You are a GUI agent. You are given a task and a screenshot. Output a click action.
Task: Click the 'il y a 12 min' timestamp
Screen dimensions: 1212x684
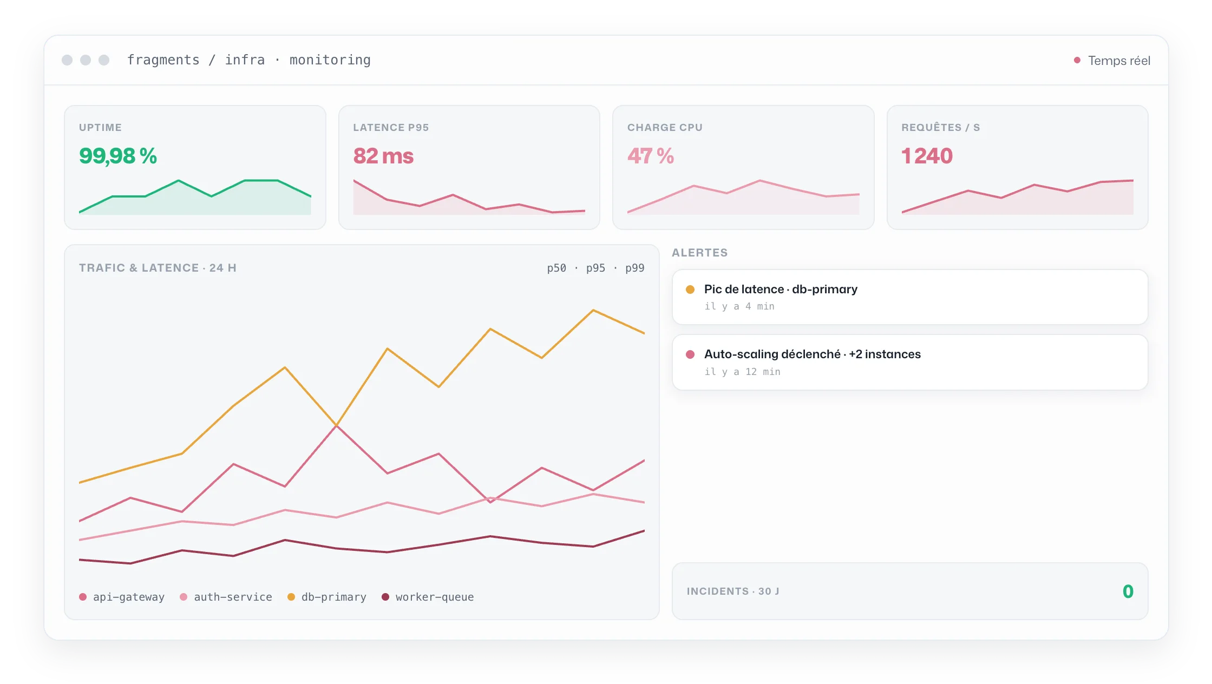pyautogui.click(x=742, y=372)
